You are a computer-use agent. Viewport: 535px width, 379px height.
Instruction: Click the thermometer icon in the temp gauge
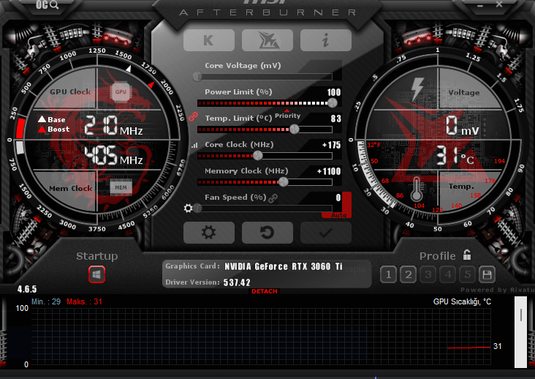(x=417, y=189)
